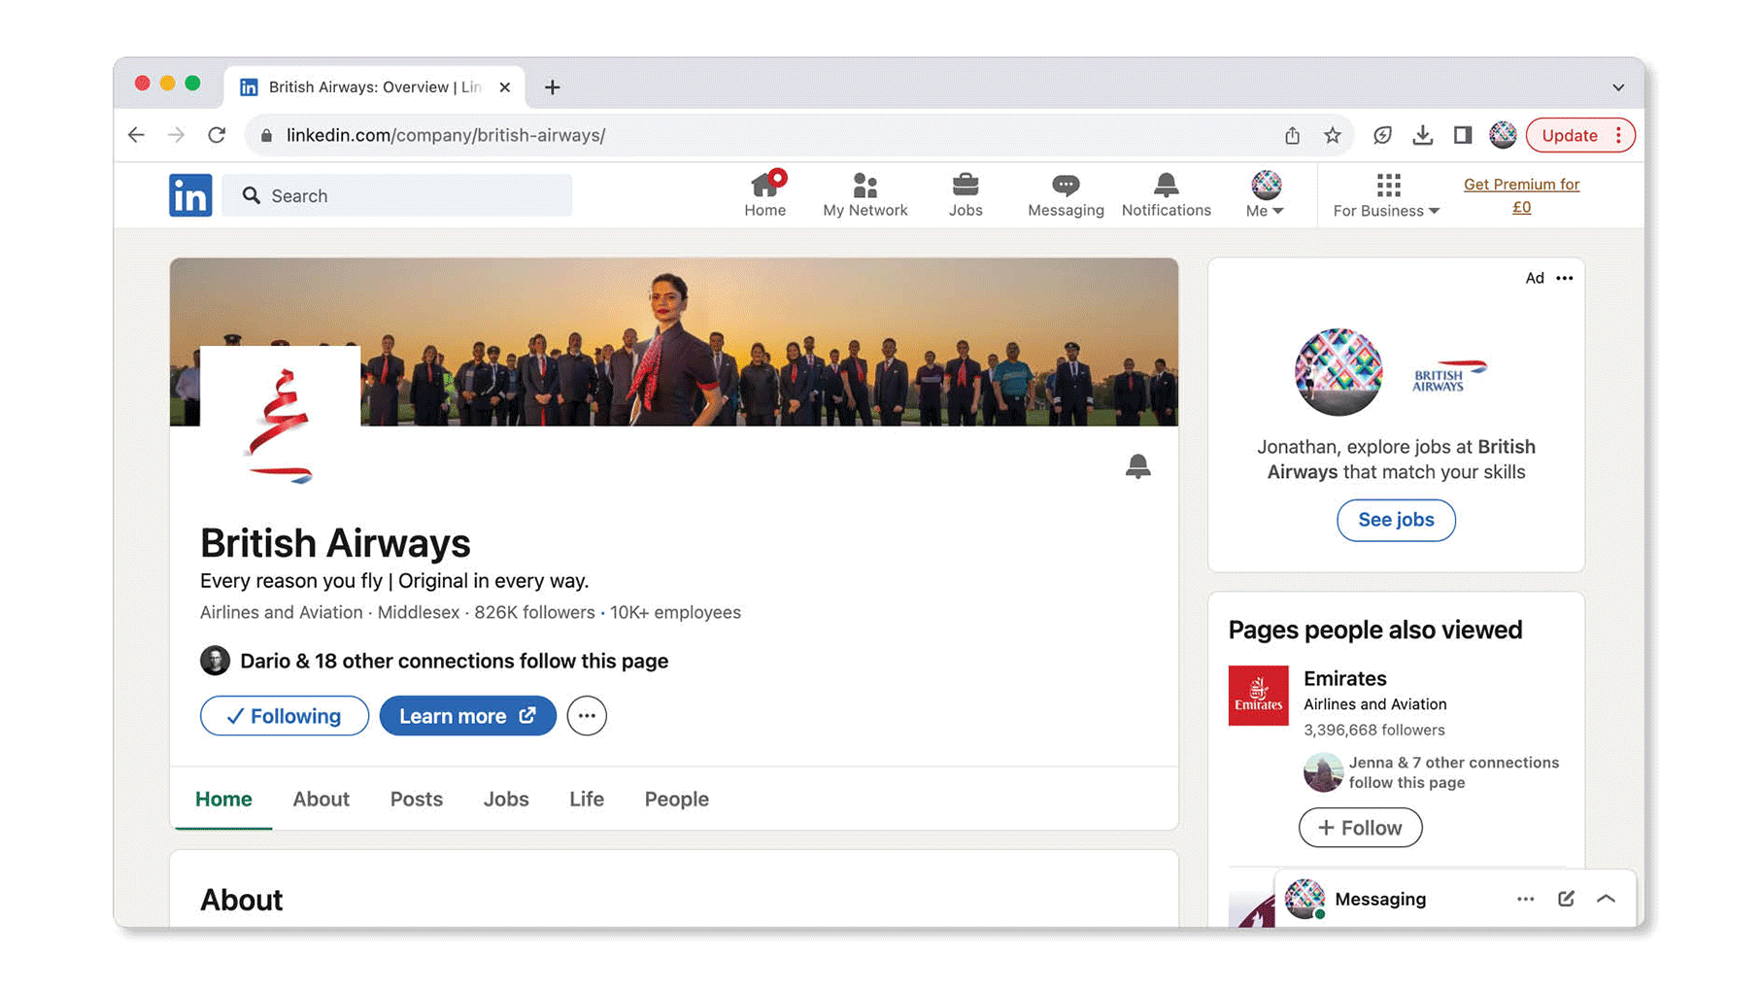Click '10K+ employees' link
This screenshot has width=1762, height=991.
click(675, 612)
